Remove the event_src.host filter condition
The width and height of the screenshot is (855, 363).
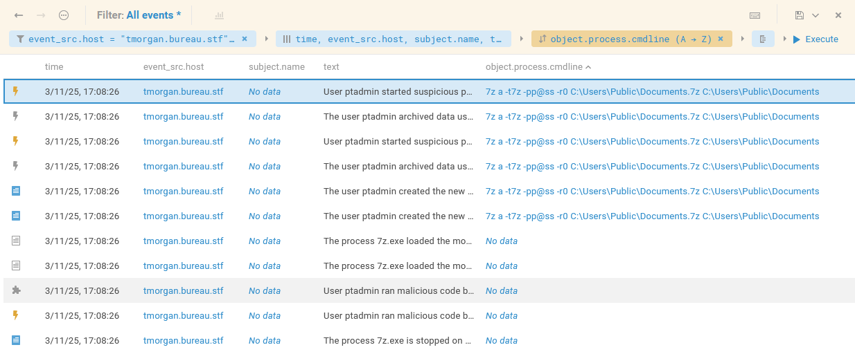coord(245,39)
